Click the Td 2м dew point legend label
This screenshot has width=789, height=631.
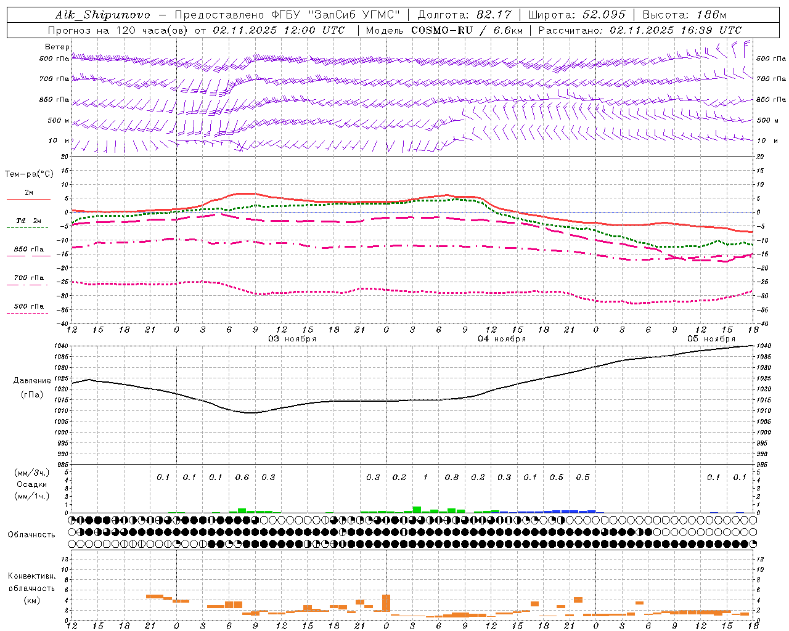[x=29, y=221]
